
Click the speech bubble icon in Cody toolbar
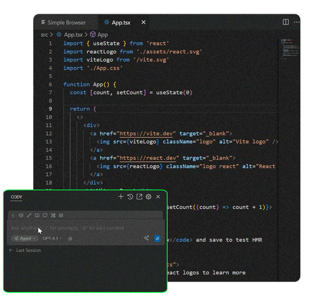click(45, 216)
